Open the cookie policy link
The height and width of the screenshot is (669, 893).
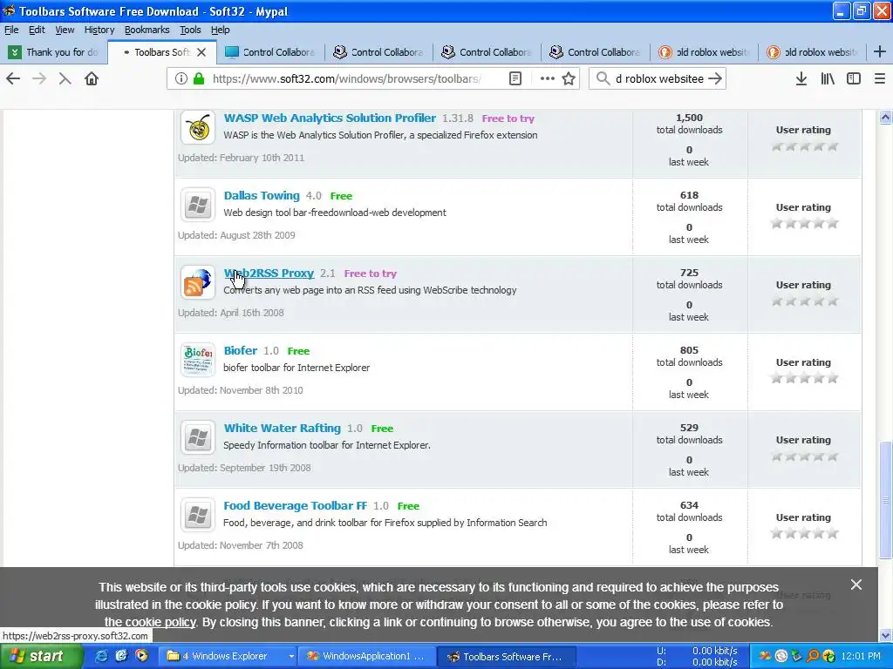160,622
